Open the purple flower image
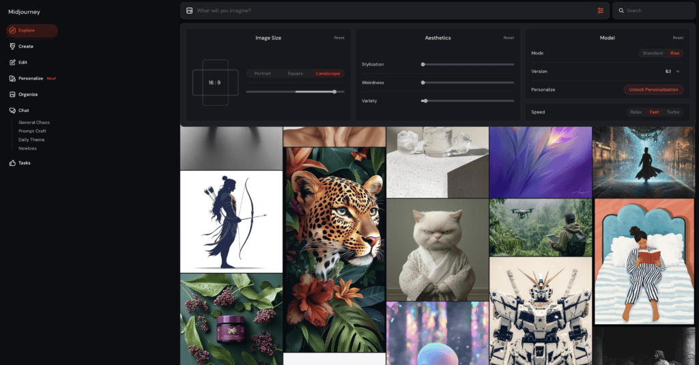 click(541, 162)
